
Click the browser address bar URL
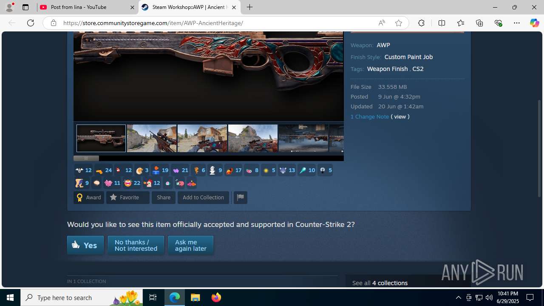coord(153,23)
